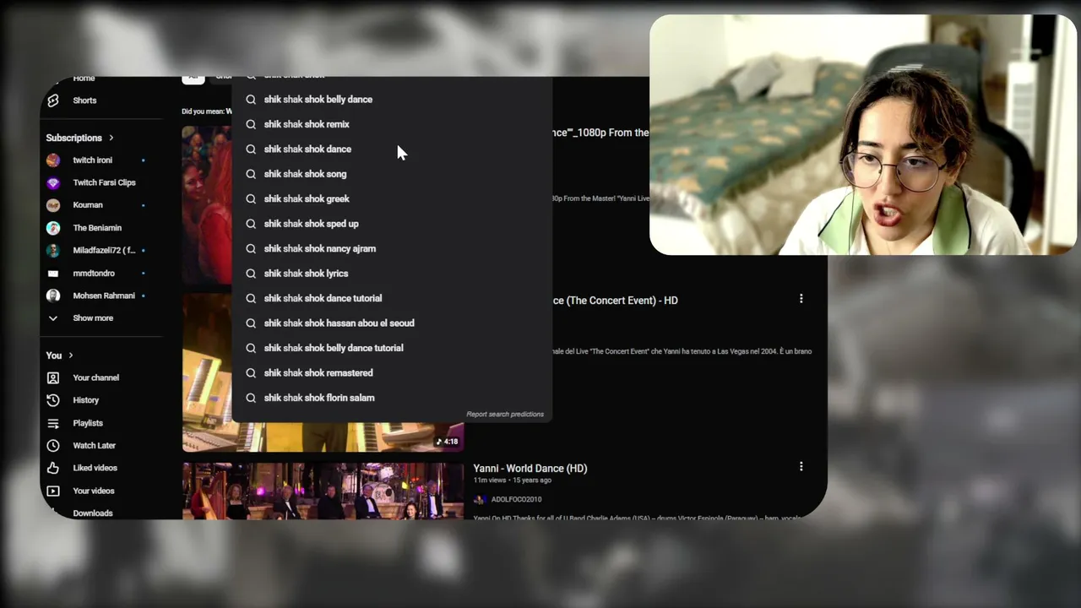Play the Yanni World Dance video thumbnail
The width and height of the screenshot is (1081, 608).
tap(323, 491)
